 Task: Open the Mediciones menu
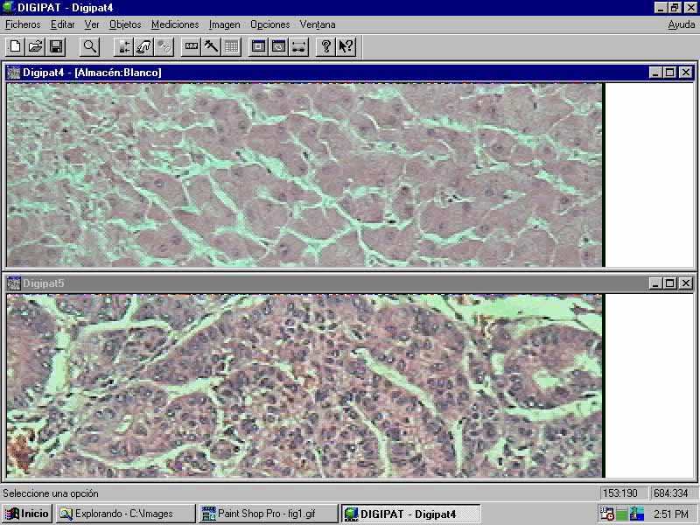[175, 24]
